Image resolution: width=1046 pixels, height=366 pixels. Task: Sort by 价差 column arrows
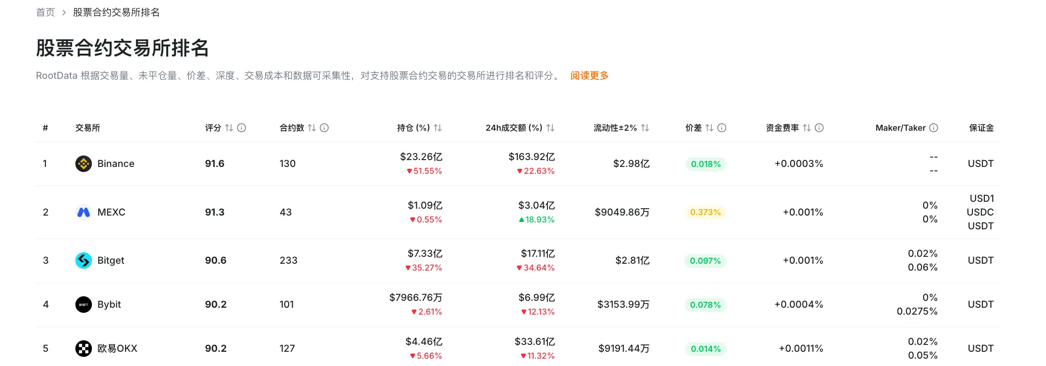[x=709, y=128]
